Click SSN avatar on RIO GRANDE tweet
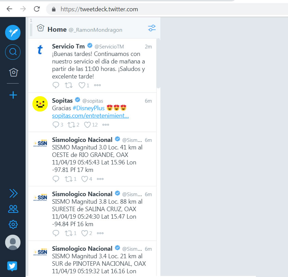288x277 pixels. pos(40,143)
